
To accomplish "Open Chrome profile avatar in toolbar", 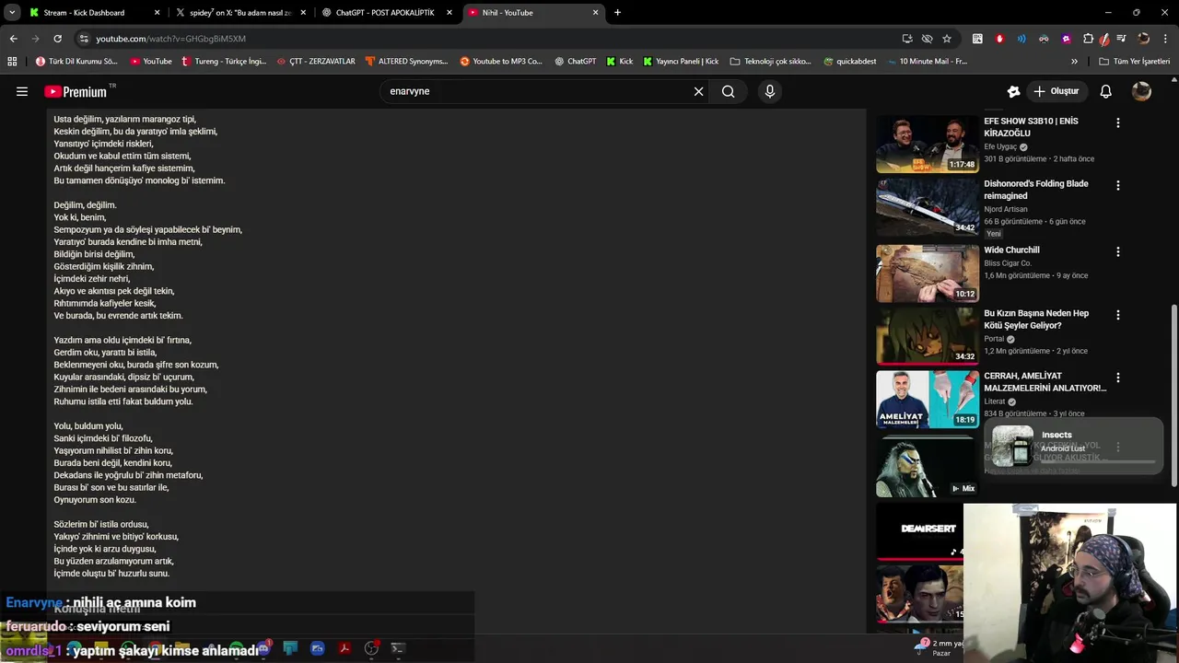I will tap(1143, 39).
